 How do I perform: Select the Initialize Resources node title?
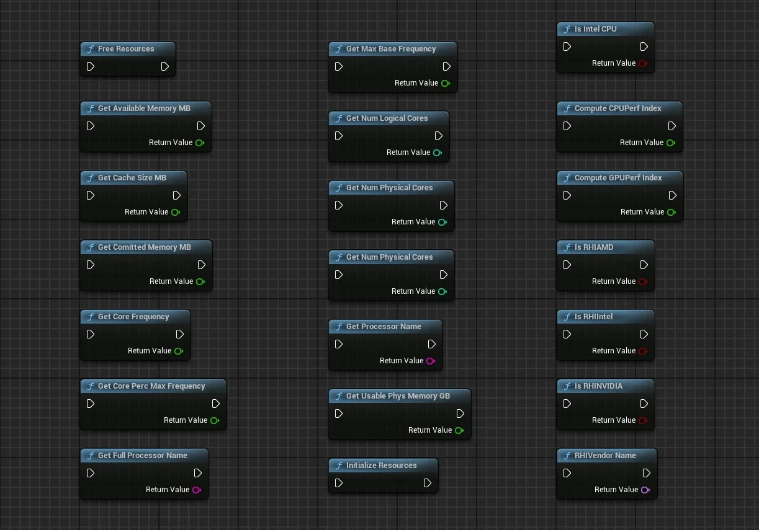pyautogui.click(x=382, y=466)
